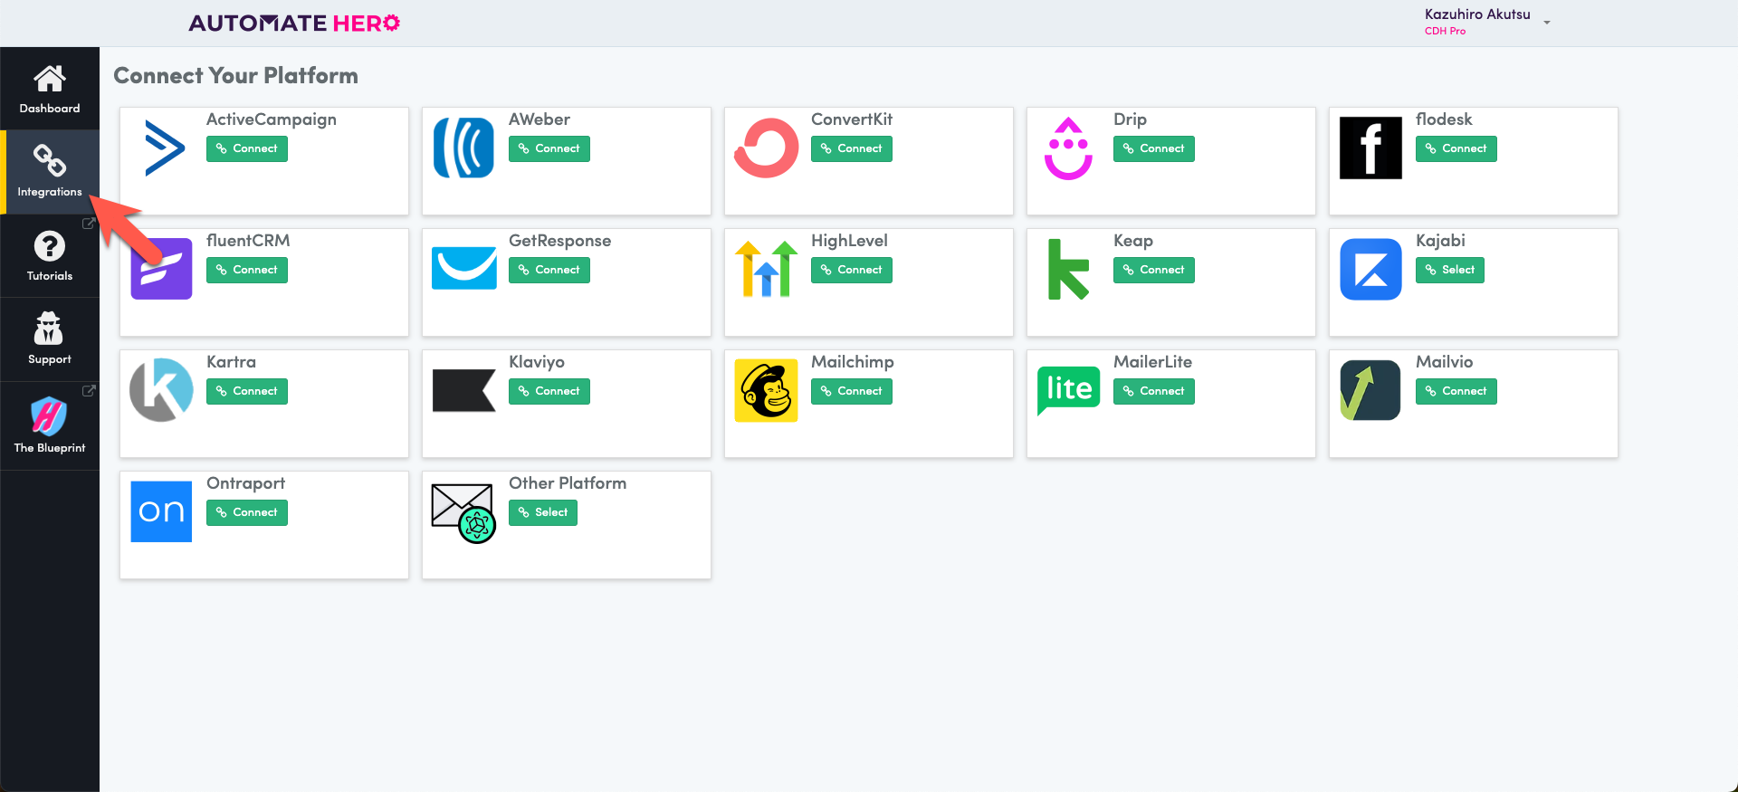Click the Kajabi card title
The width and height of the screenshot is (1738, 792).
1440,241
